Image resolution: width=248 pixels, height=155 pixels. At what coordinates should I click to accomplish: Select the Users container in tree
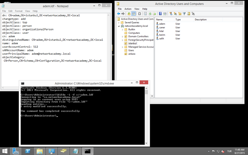(131, 50)
